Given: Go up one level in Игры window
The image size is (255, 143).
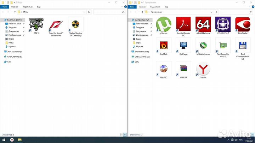Looking at the screenshot, I should [15, 12].
